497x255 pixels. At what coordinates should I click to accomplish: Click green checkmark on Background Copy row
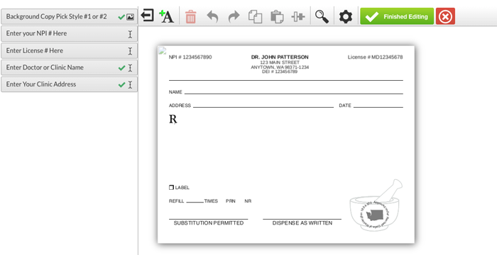[121, 17]
